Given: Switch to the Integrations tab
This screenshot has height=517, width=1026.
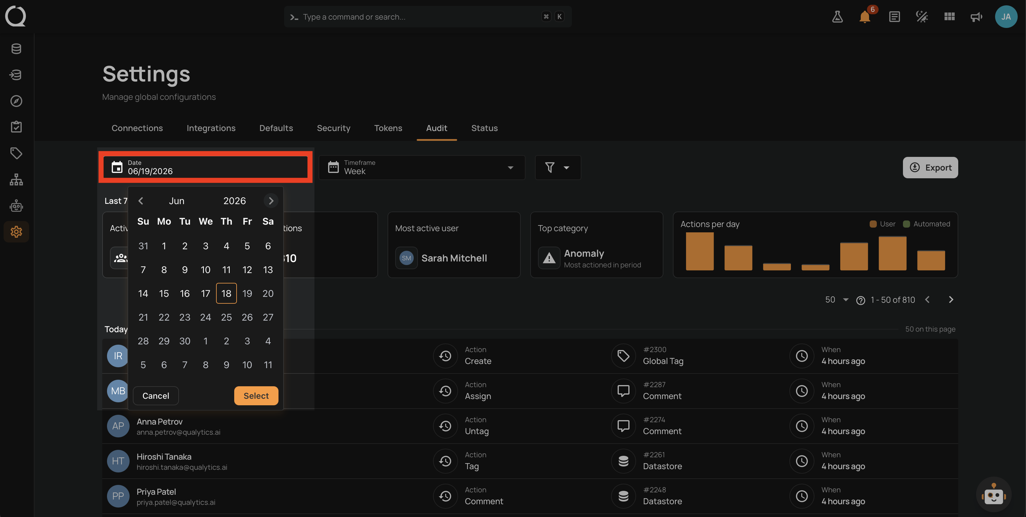Looking at the screenshot, I should (211, 128).
